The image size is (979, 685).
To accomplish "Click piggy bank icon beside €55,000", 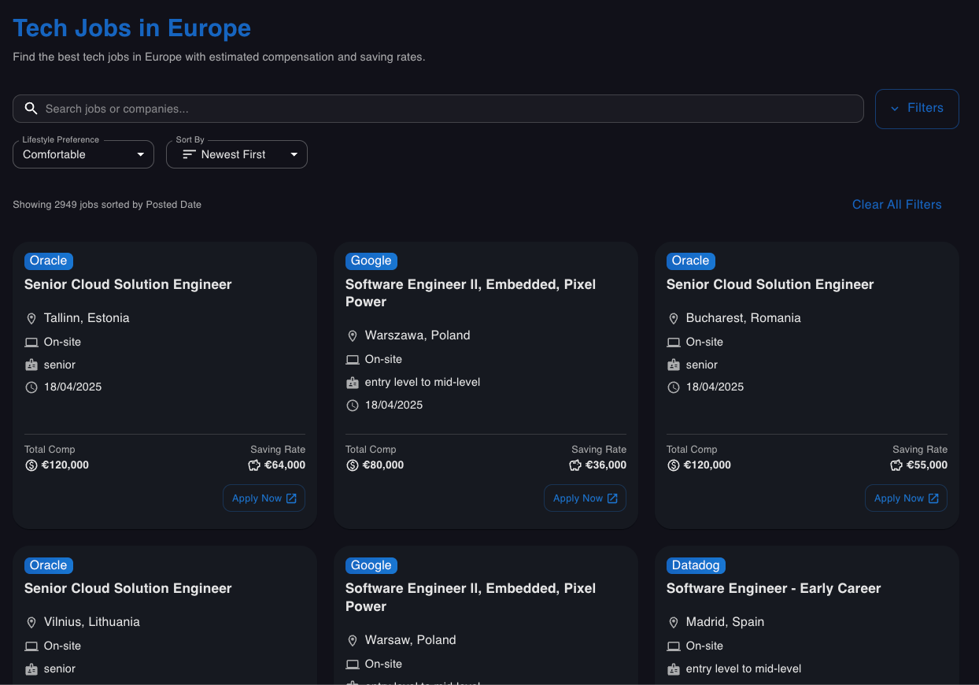I will [x=896, y=465].
